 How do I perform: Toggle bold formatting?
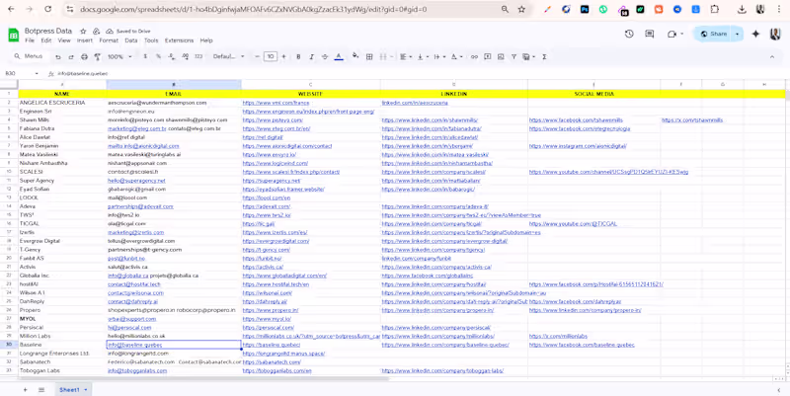(298, 57)
